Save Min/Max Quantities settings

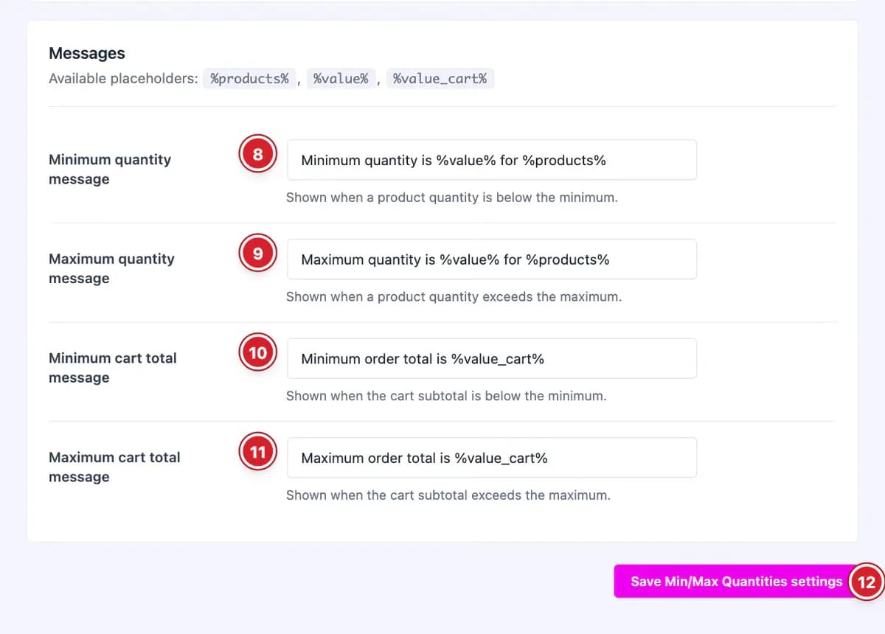(736, 582)
